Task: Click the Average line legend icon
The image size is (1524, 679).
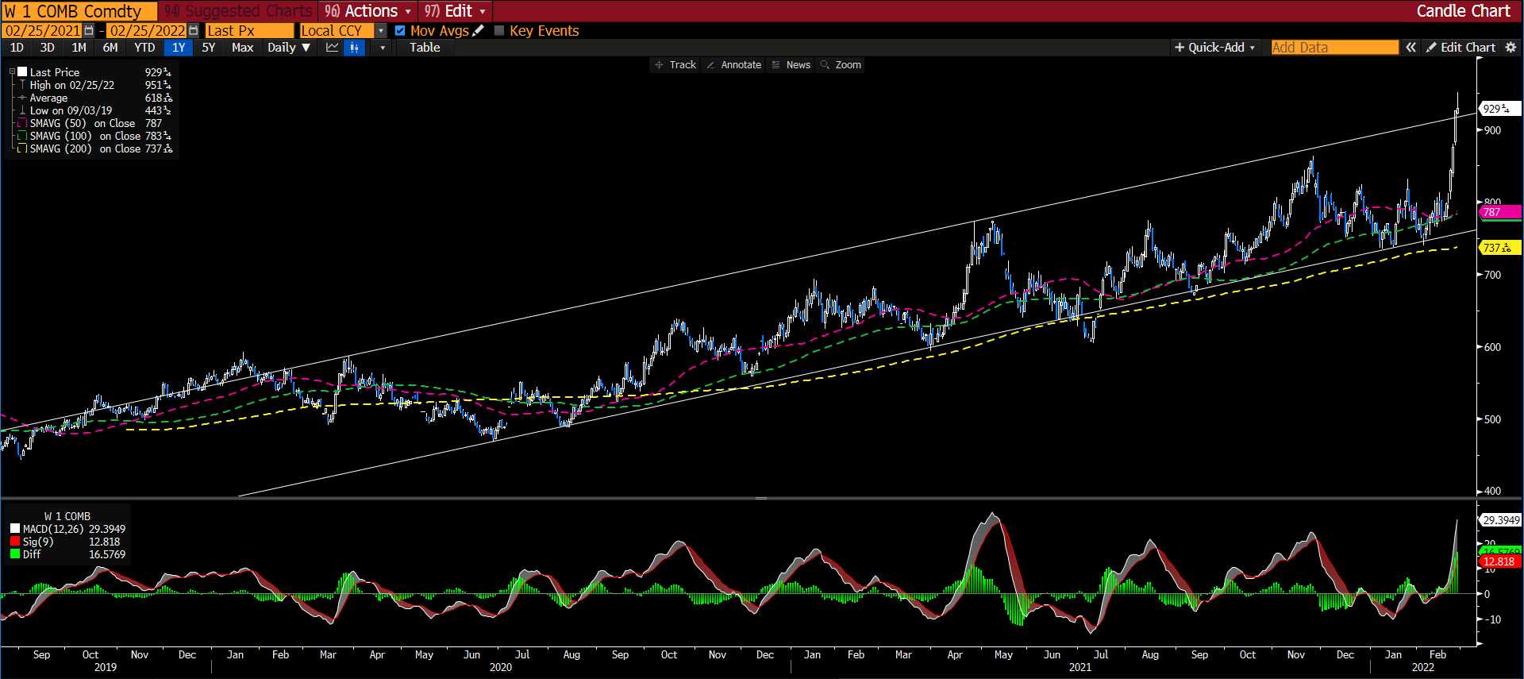Action: pyautogui.click(x=23, y=98)
